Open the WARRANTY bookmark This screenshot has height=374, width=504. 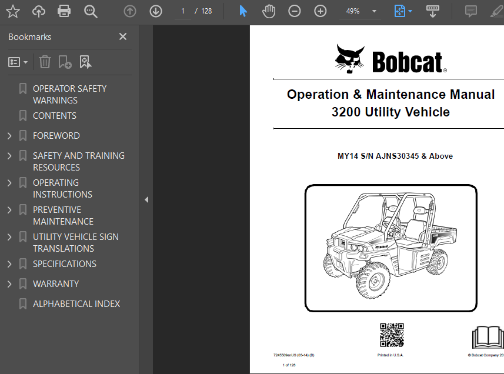point(56,283)
